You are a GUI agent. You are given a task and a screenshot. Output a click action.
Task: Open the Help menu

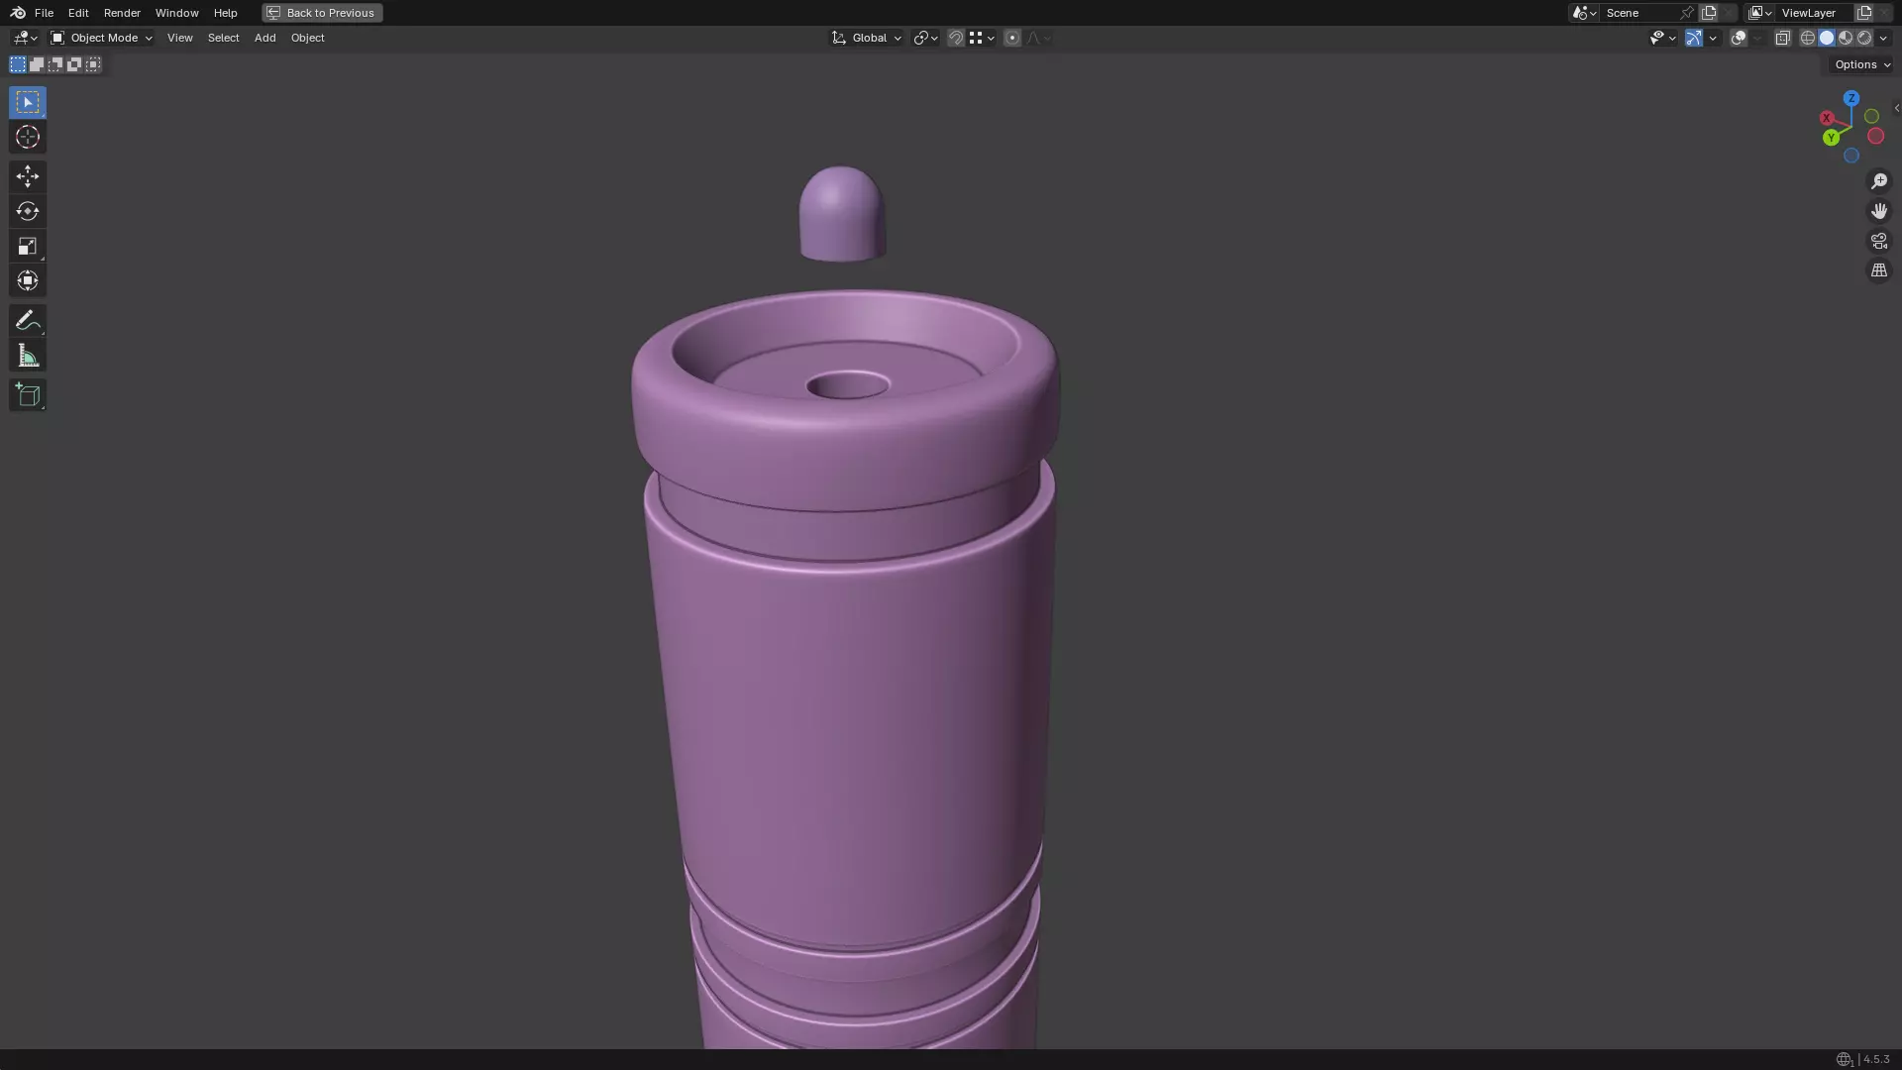coord(226,13)
